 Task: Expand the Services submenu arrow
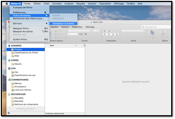[47, 23]
